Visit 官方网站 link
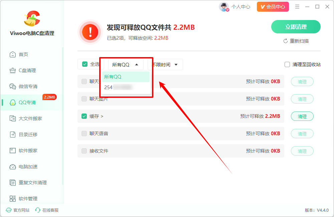 (21, 210)
